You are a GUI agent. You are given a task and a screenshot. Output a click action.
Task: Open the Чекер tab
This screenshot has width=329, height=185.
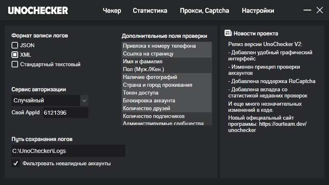pyautogui.click(x=112, y=11)
